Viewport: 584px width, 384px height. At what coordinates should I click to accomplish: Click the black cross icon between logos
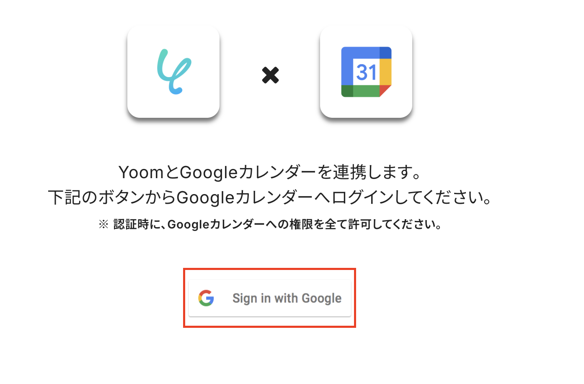(x=270, y=75)
